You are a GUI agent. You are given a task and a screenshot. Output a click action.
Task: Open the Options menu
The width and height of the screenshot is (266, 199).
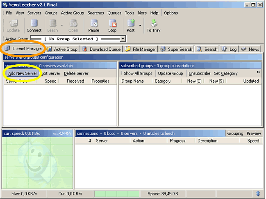(x=171, y=13)
